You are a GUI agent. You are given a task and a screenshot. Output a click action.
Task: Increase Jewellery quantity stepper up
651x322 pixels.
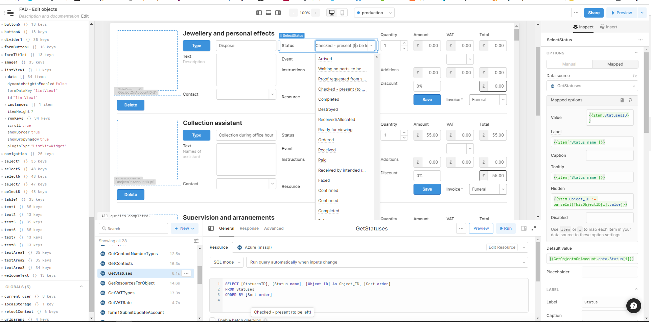[404, 43]
